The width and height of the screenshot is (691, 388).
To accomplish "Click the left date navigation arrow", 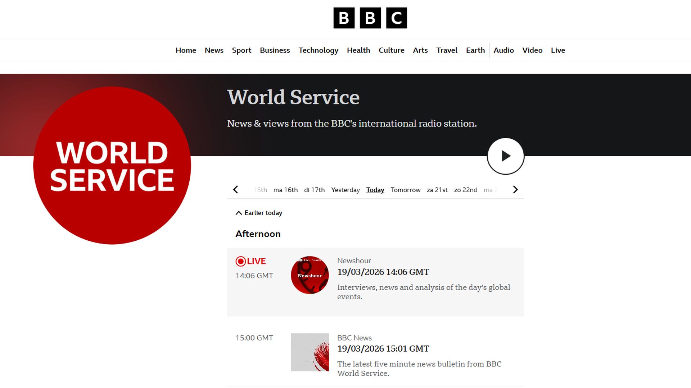I will coord(236,190).
